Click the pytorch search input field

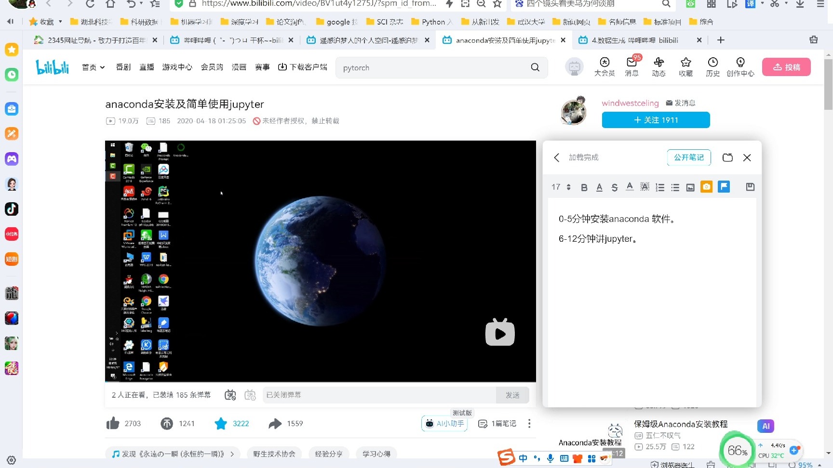[x=434, y=67]
